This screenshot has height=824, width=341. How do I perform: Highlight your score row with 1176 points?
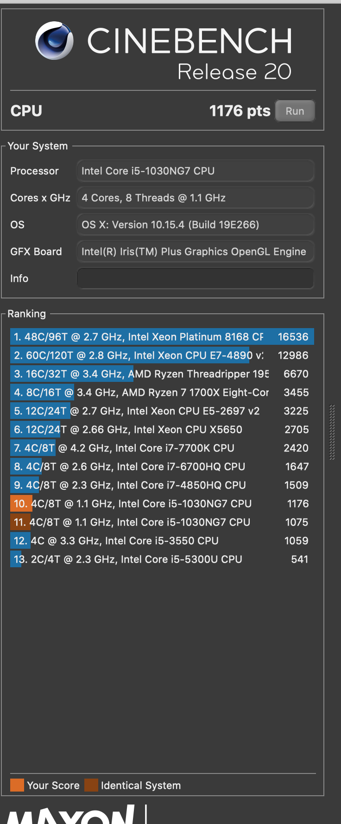pyautogui.click(x=162, y=504)
